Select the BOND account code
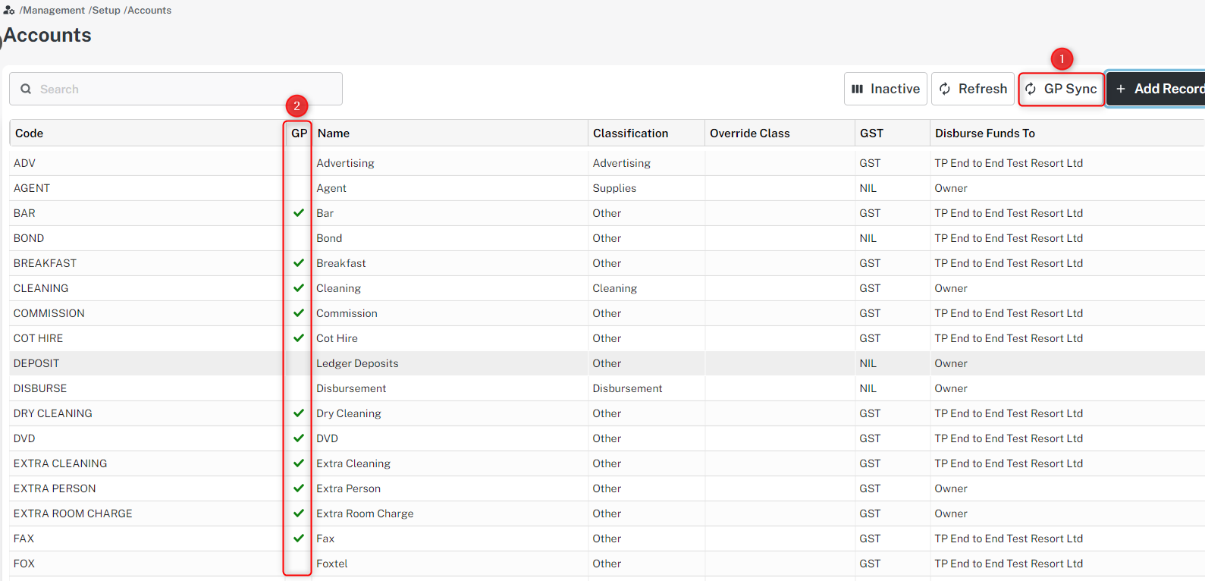The image size is (1205, 581). click(x=29, y=238)
